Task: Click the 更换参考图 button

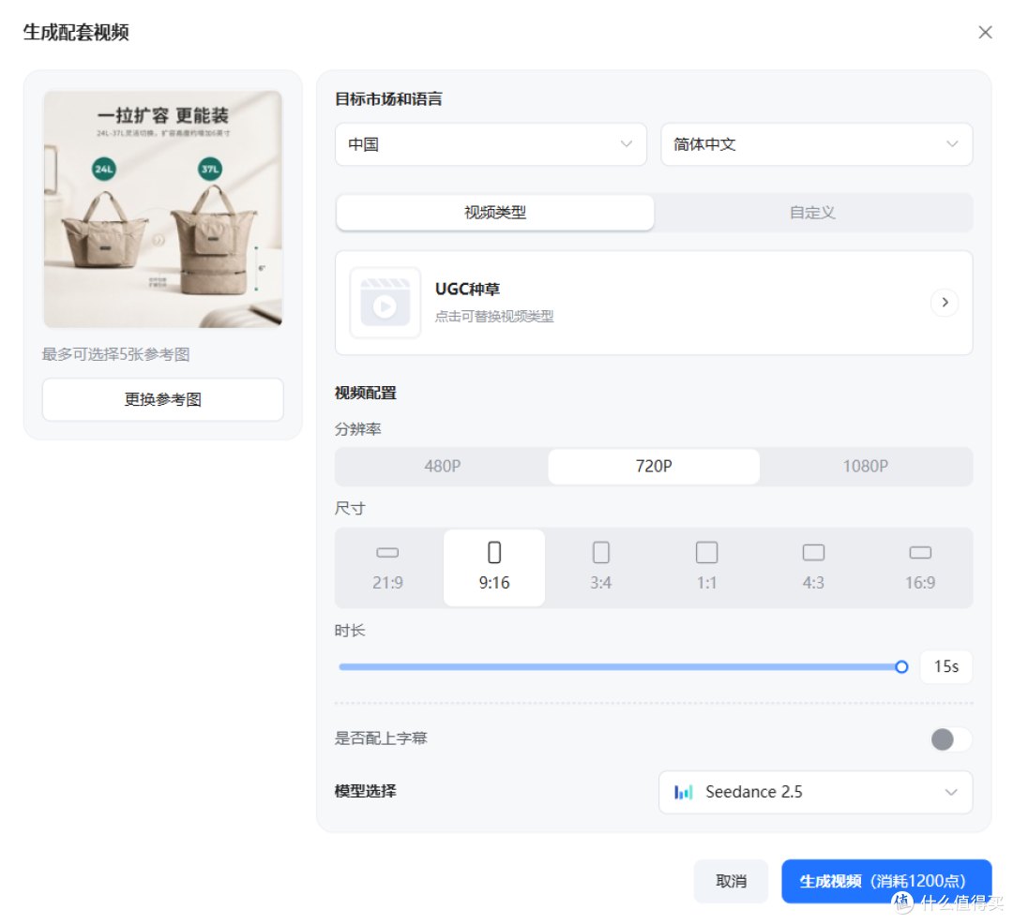Action: 163,399
